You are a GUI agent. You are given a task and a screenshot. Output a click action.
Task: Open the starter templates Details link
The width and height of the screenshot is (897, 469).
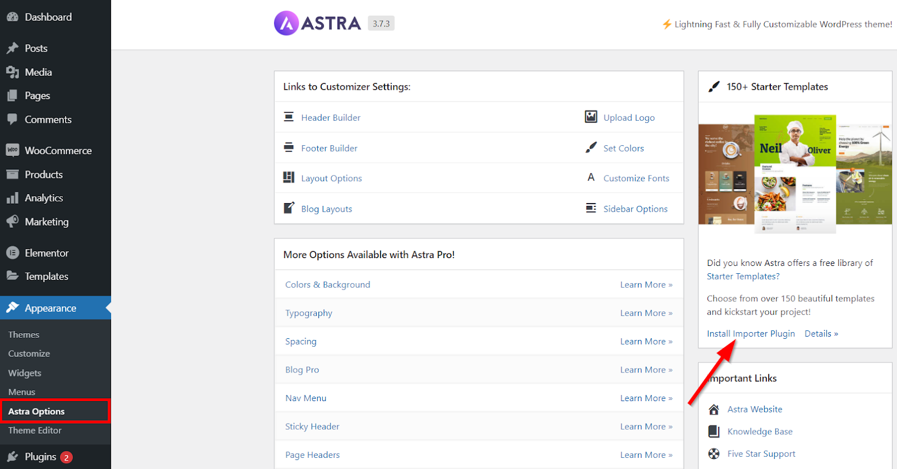(x=821, y=333)
